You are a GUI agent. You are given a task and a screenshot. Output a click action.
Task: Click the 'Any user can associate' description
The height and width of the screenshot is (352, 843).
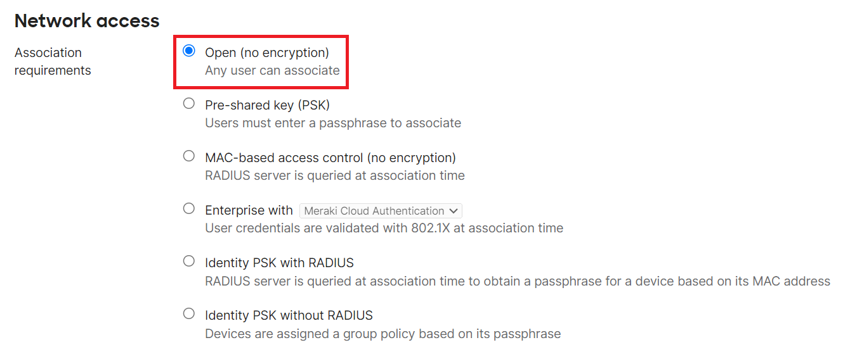coord(272,70)
